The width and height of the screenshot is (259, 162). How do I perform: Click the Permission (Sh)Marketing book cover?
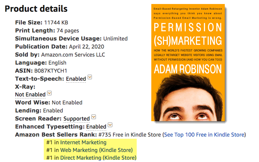click(188, 63)
